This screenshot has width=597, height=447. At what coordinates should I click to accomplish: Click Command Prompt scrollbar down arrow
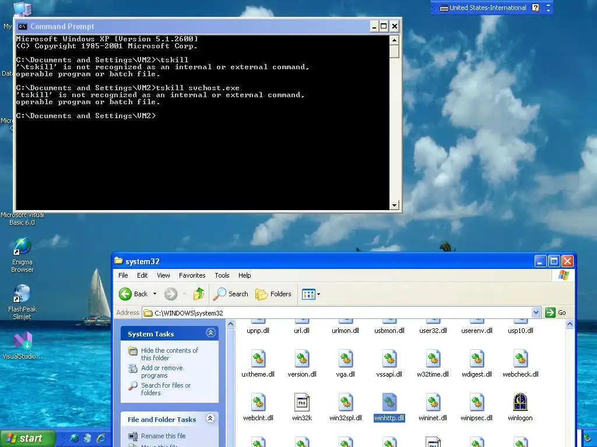tap(394, 205)
